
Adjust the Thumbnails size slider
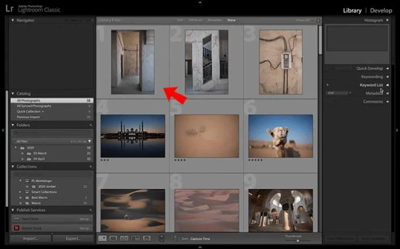297,240
